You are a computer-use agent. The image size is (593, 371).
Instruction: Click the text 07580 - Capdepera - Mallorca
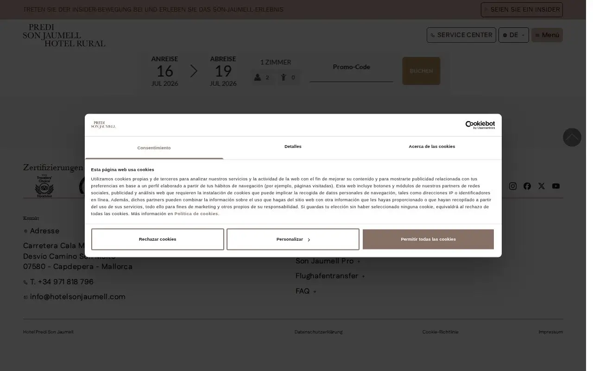point(78,267)
